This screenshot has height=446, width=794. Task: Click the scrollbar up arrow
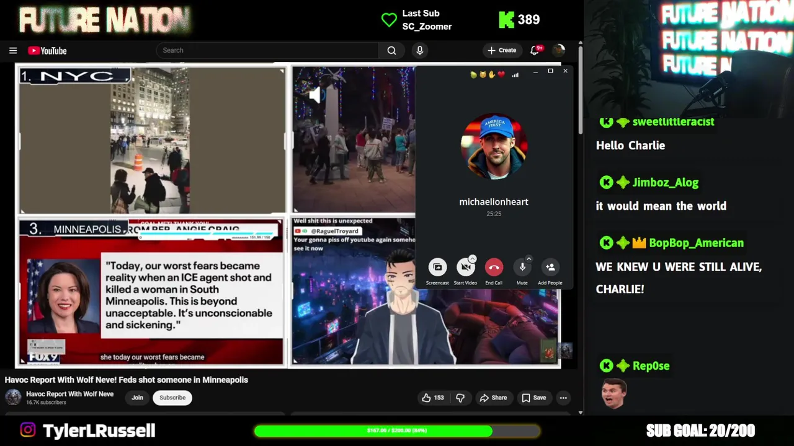(x=580, y=43)
